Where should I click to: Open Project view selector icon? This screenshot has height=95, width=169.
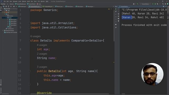[x=3, y=6]
